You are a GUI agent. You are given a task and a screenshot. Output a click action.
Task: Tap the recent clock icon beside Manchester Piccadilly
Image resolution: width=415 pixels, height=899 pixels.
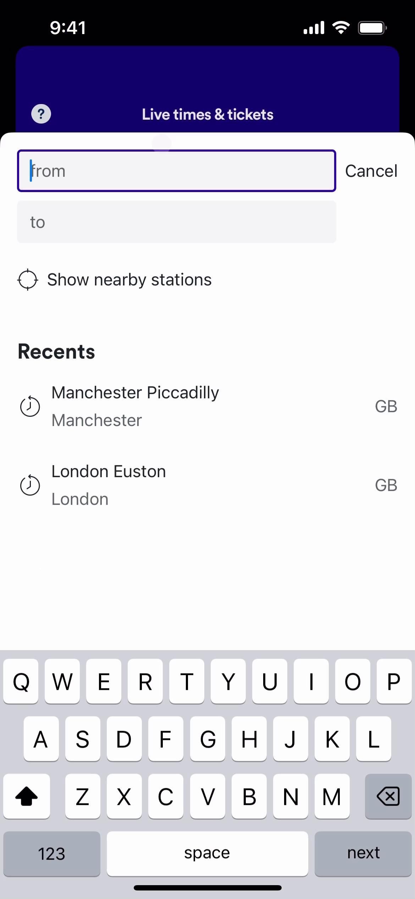(30, 406)
